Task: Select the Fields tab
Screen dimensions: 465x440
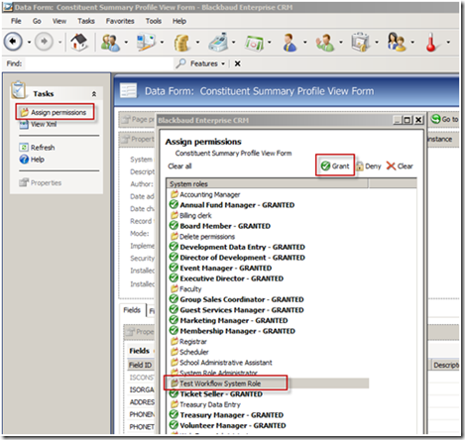Action: click(x=132, y=310)
